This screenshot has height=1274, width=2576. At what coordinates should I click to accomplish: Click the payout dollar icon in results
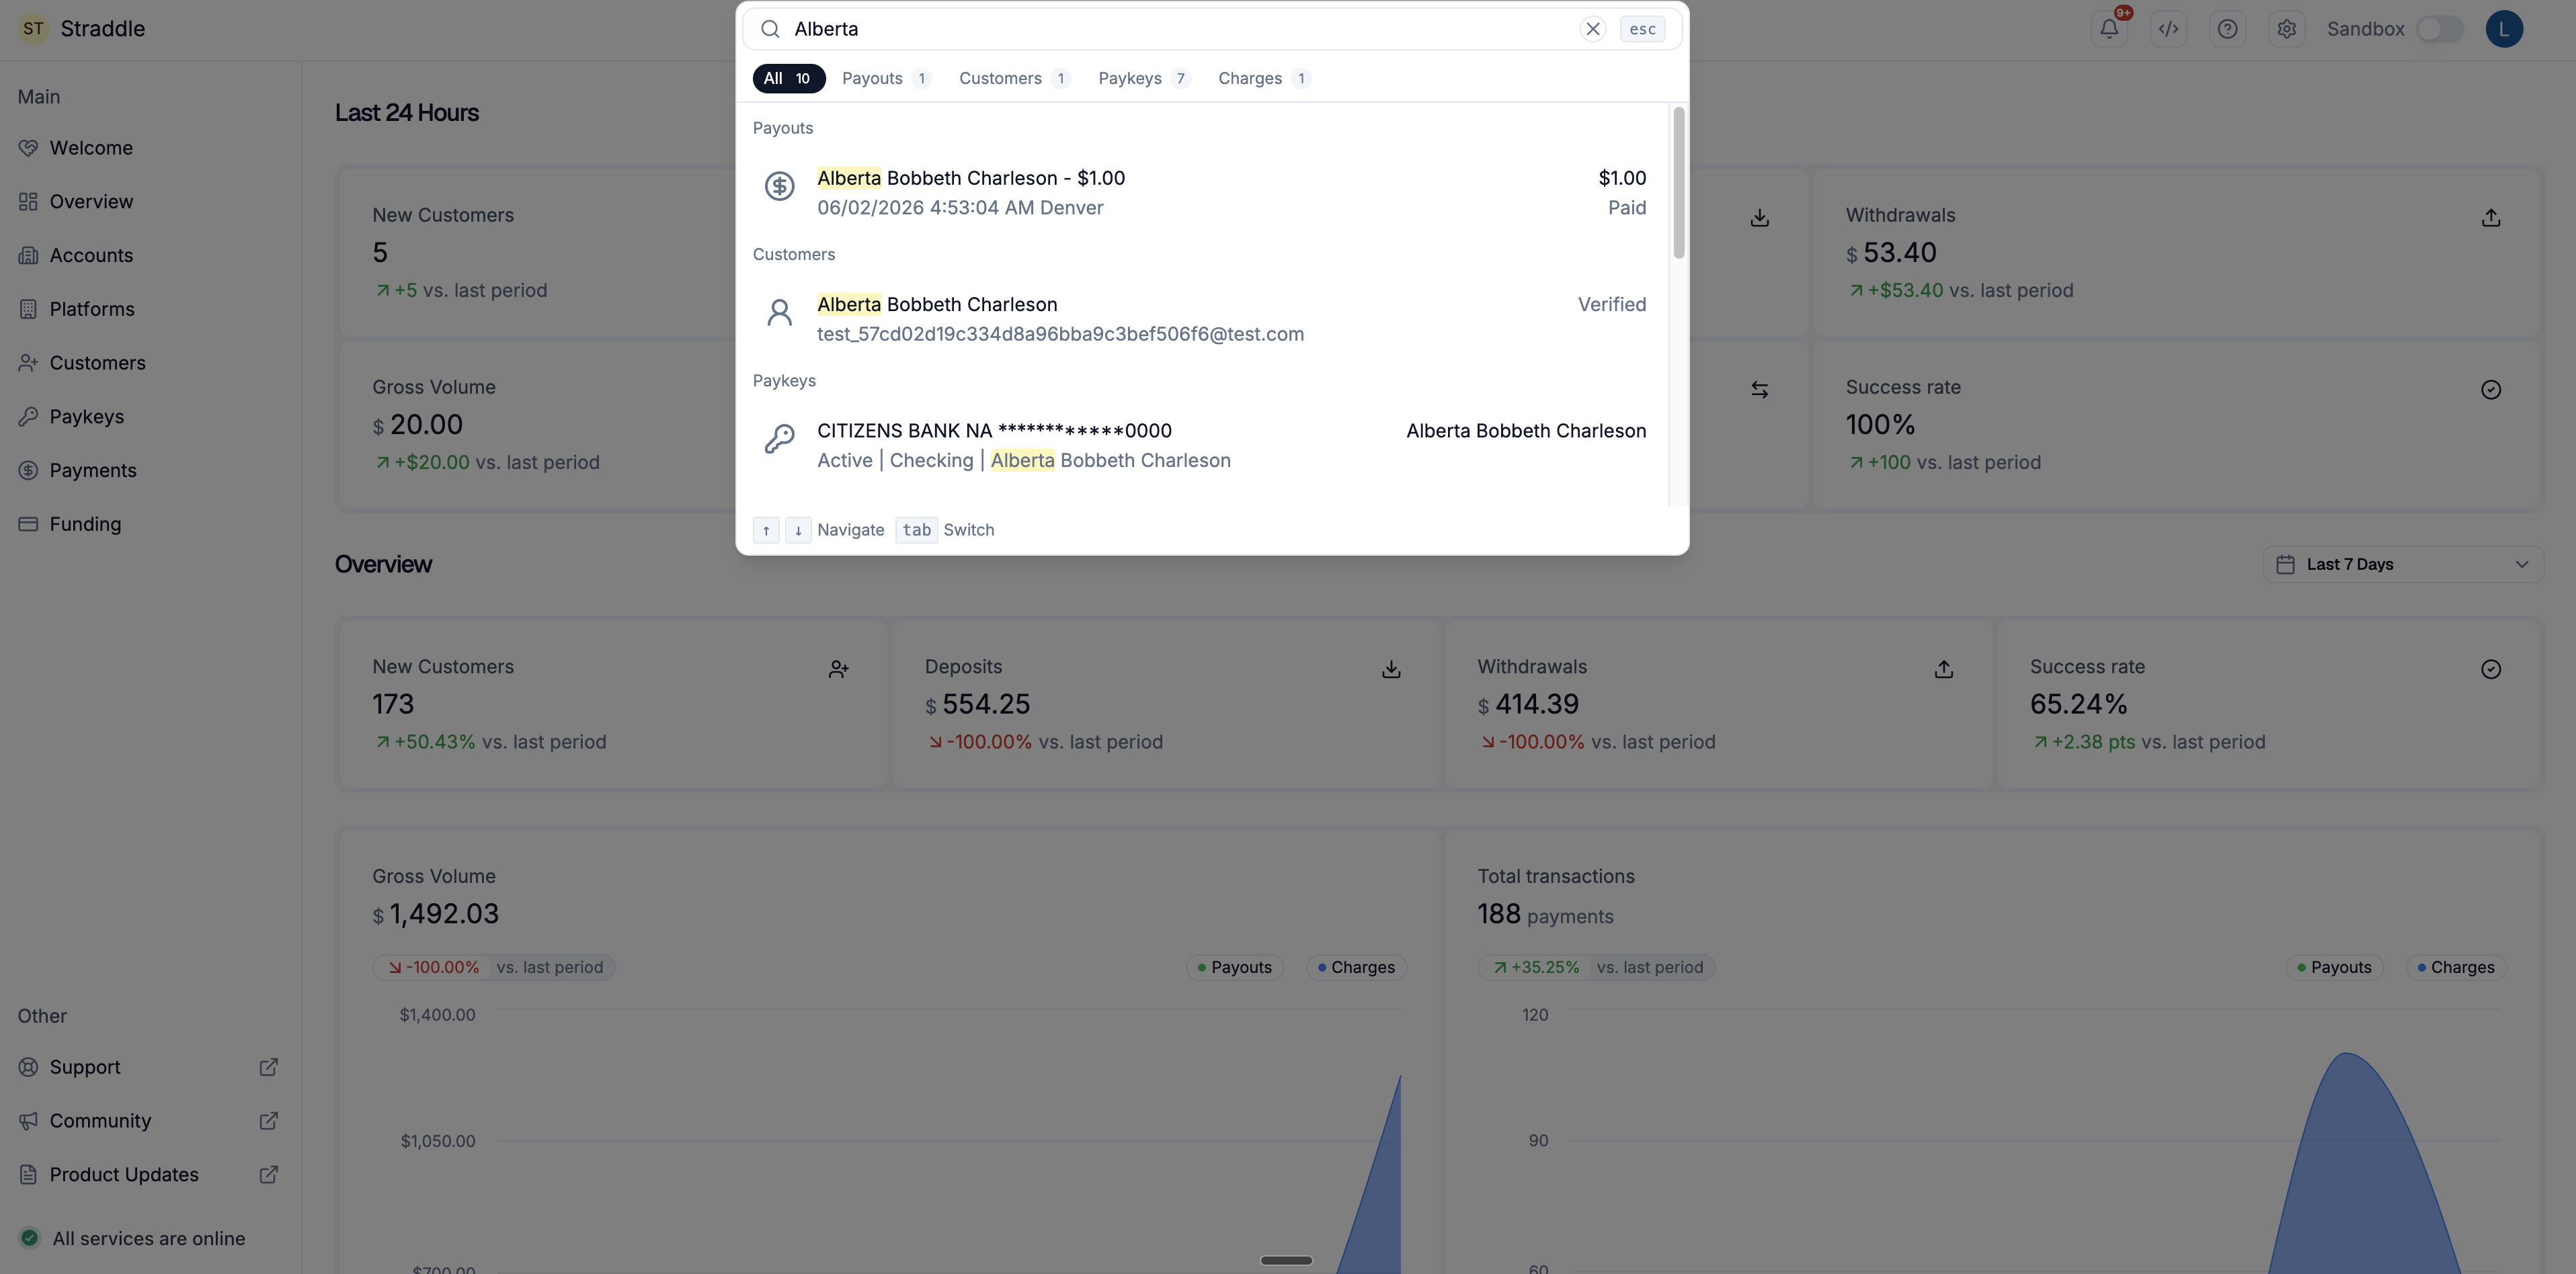779,186
